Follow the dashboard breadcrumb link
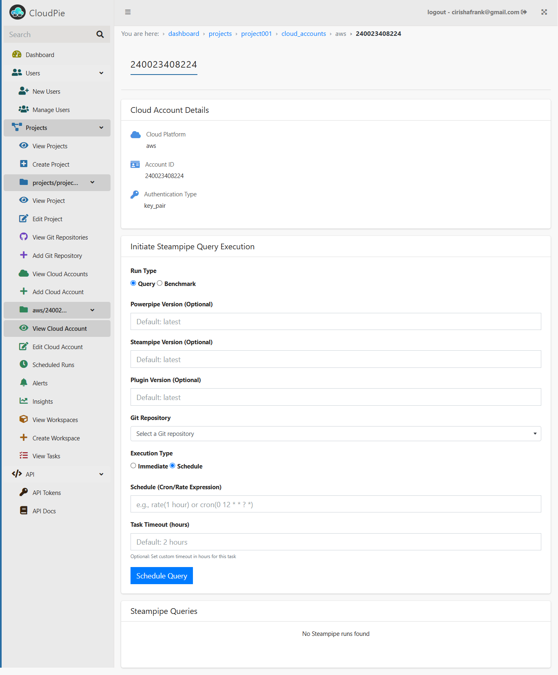The height and width of the screenshot is (675, 558). [x=184, y=33]
